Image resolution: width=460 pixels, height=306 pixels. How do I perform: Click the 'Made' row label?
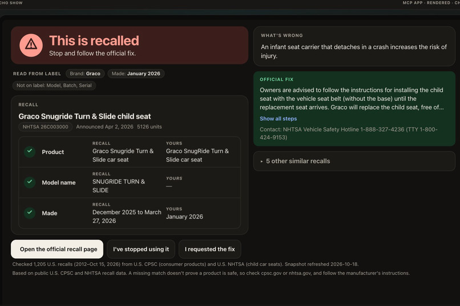click(x=50, y=213)
